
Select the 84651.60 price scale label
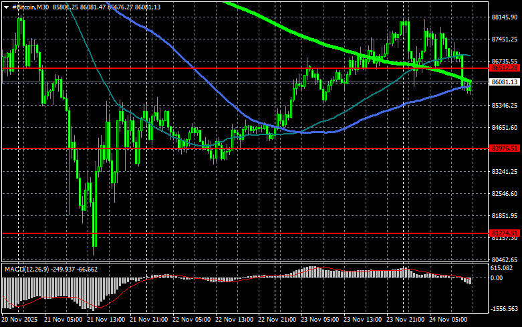click(505, 127)
